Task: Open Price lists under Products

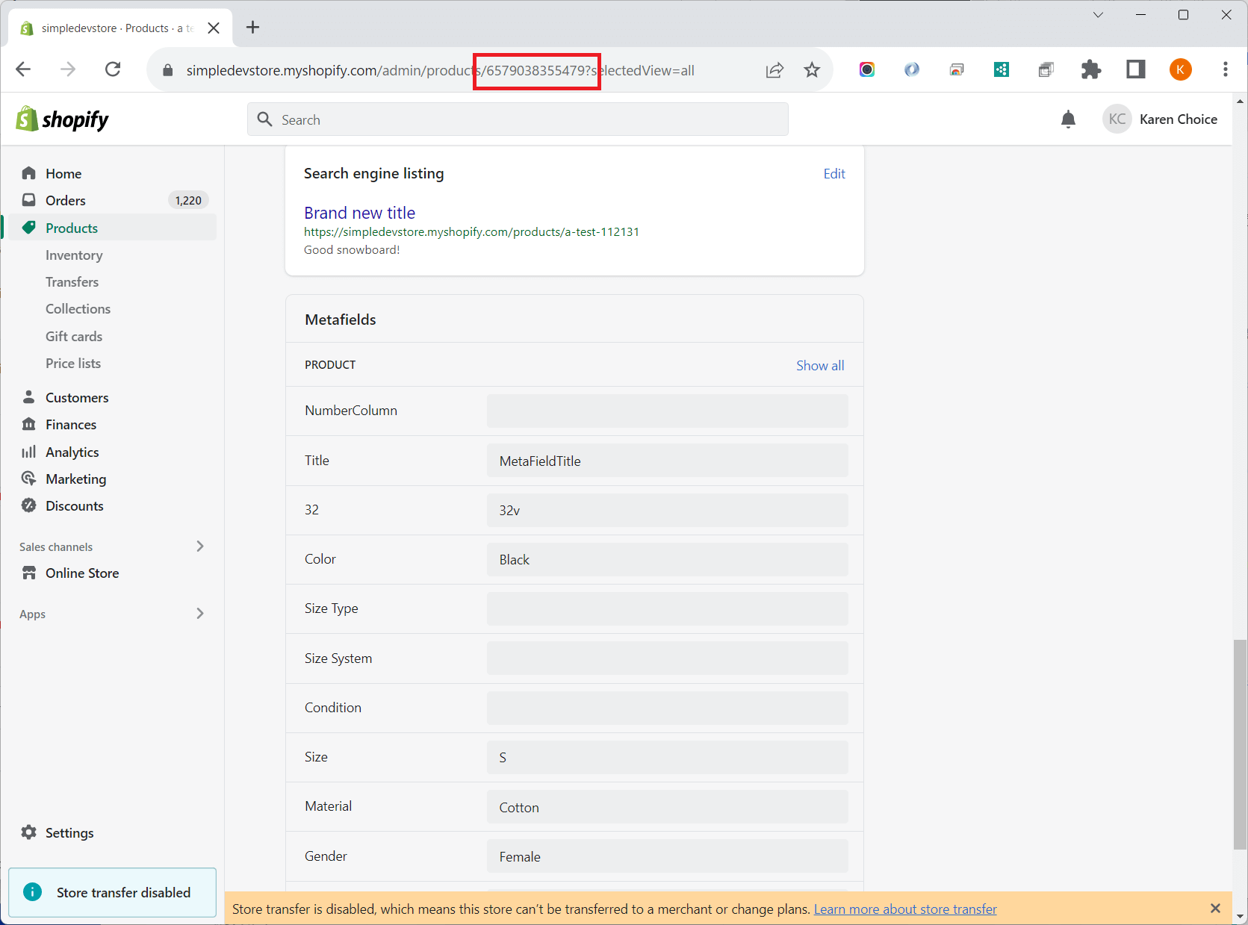Action: (73, 364)
